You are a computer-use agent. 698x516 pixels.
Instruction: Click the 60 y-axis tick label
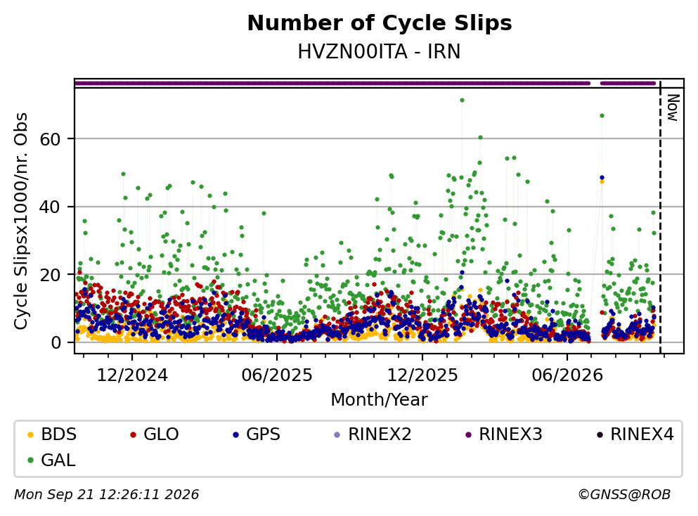click(x=50, y=139)
